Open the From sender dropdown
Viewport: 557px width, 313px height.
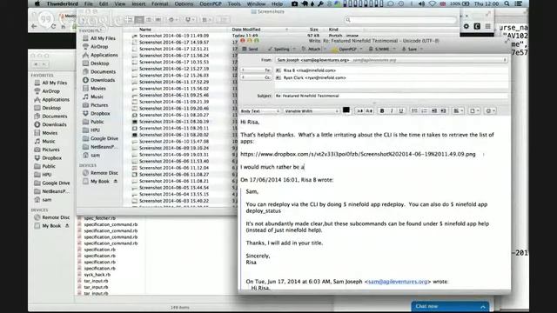[391, 60]
